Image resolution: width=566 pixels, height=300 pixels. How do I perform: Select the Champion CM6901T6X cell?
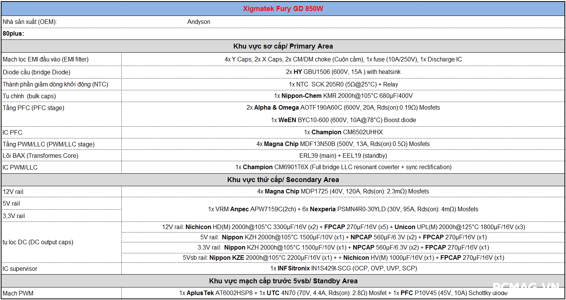(x=343, y=167)
